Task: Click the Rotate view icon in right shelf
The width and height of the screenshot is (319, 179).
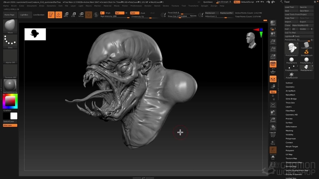Action: tap(273, 127)
